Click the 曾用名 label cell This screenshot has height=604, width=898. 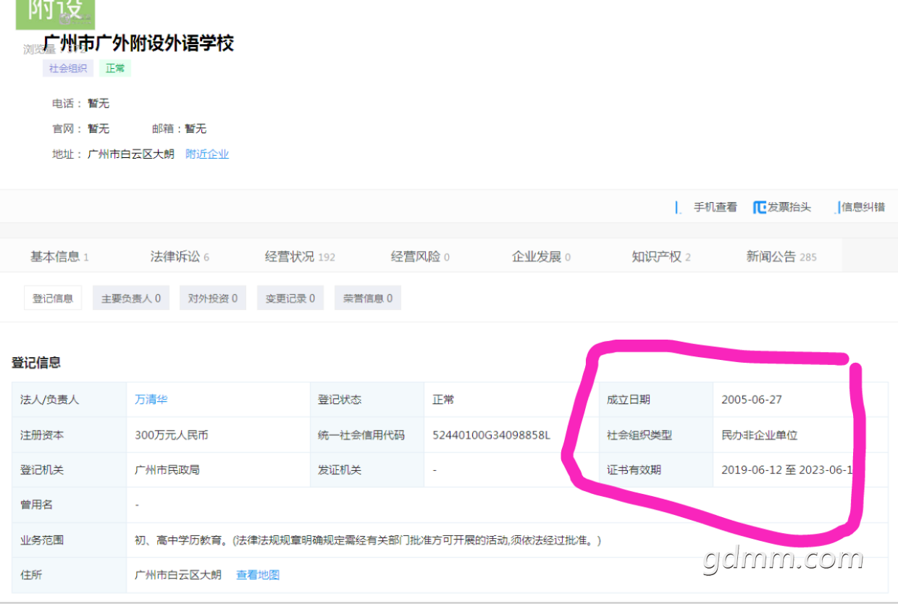[x=69, y=505]
